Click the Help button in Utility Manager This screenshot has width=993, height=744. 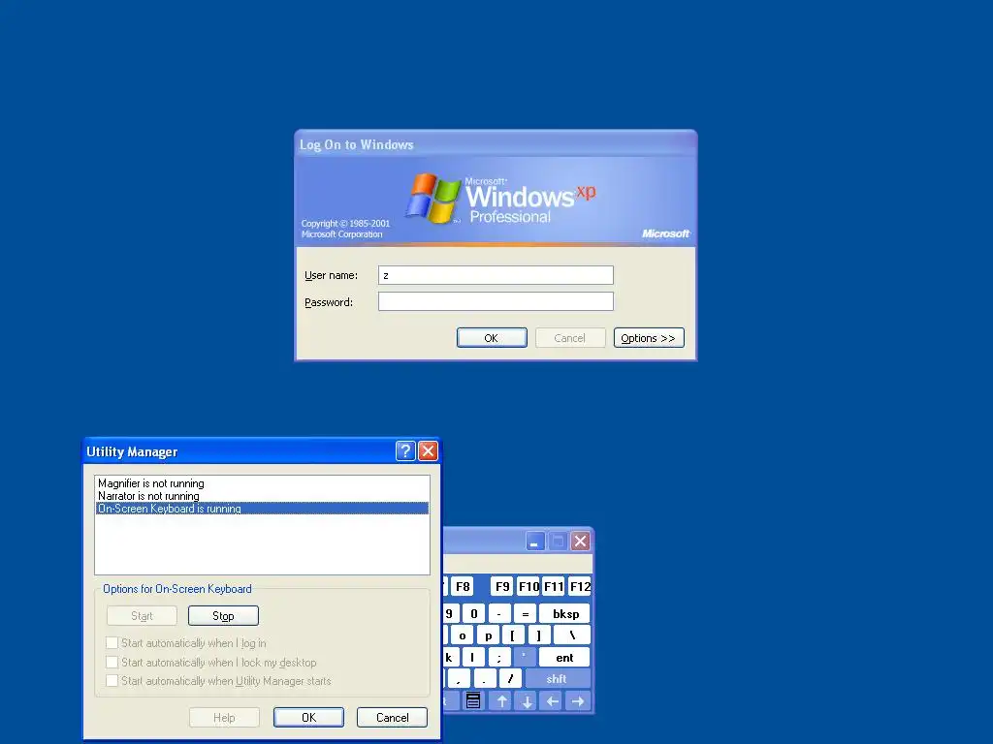224,718
